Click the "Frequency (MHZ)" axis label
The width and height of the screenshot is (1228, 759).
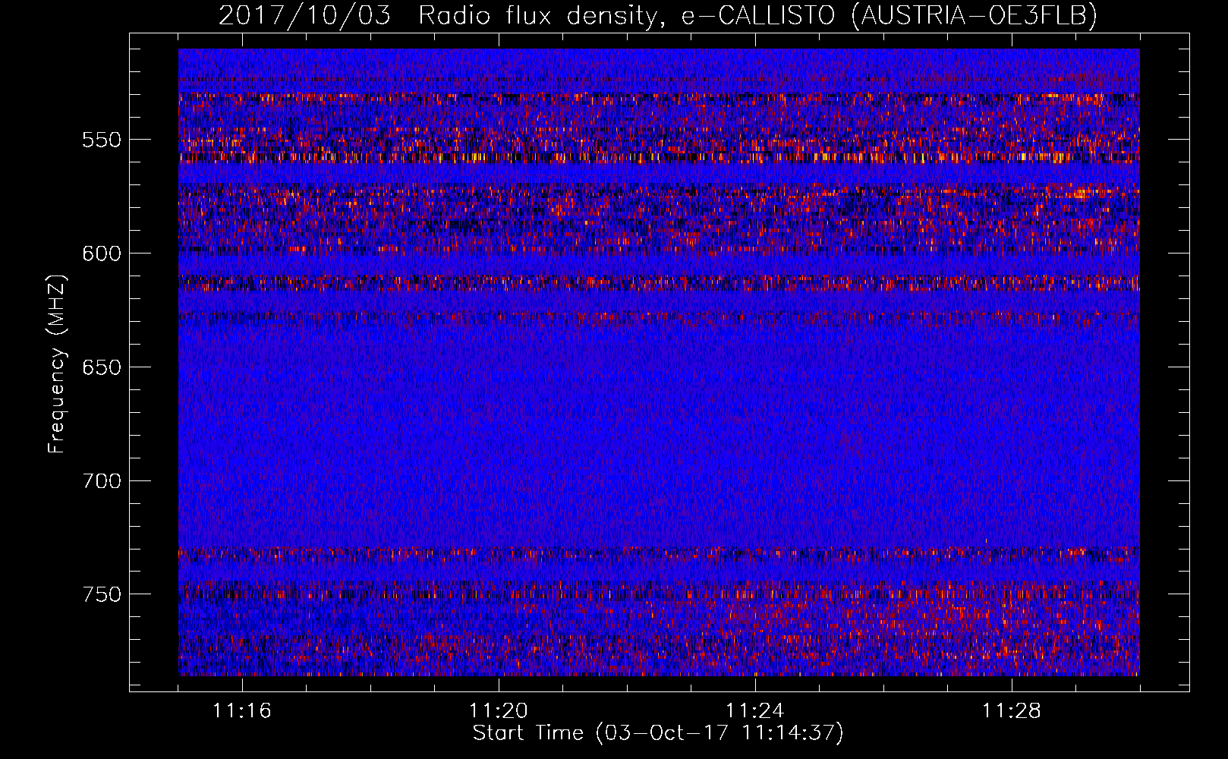point(57,364)
